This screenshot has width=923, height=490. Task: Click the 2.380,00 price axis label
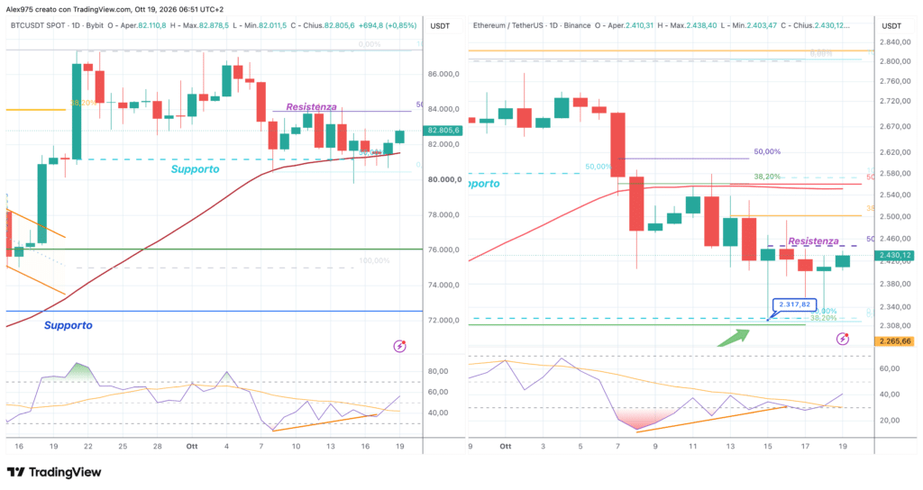[895, 284]
